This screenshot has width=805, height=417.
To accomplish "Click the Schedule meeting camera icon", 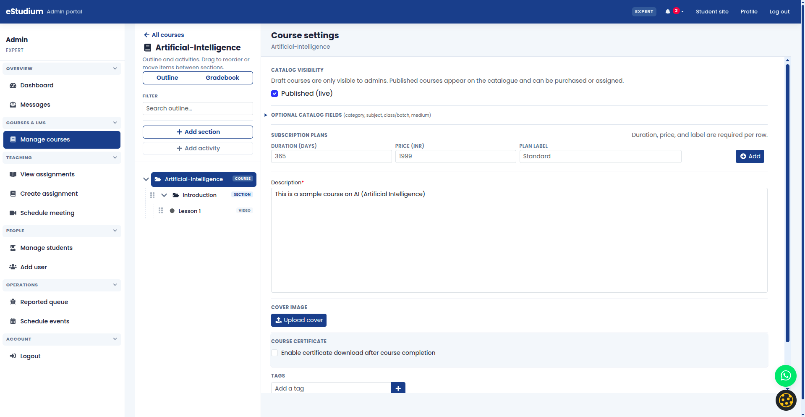I will tap(13, 213).
